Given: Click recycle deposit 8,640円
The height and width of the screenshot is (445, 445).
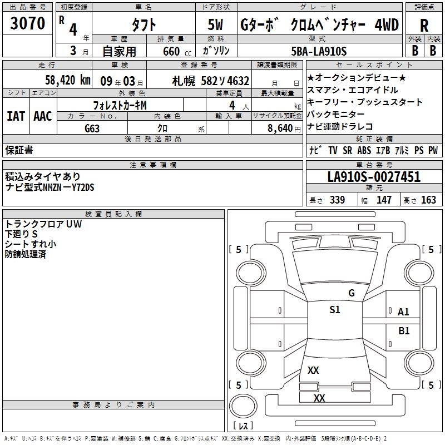Looking at the screenshot, I should tap(284, 128).
